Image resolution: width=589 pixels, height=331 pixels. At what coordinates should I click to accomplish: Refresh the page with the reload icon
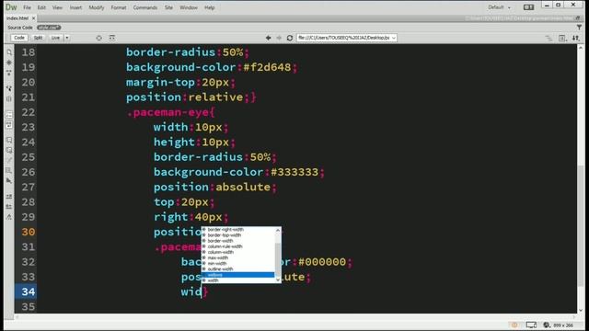pyautogui.click(x=290, y=38)
